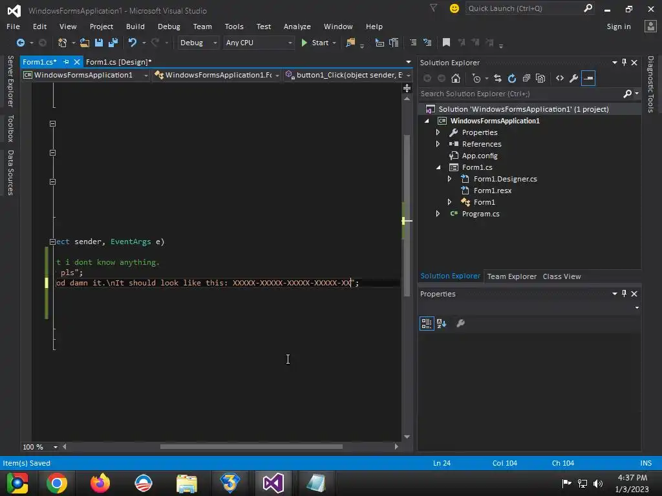Switch to the Class View tab
This screenshot has width=662, height=496.
click(x=562, y=276)
